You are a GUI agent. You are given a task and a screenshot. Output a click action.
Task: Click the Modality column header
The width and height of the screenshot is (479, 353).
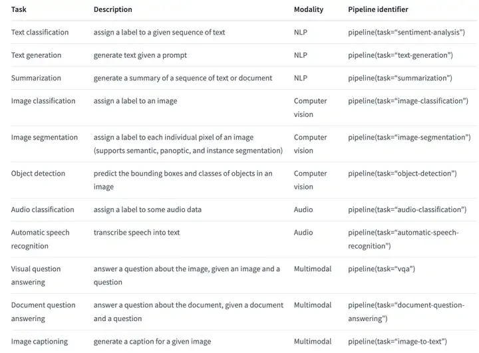coord(309,9)
